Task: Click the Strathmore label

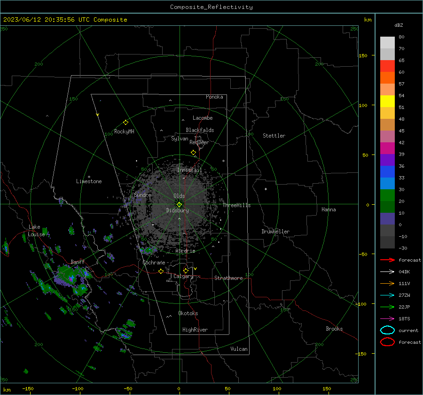Action: click(228, 278)
